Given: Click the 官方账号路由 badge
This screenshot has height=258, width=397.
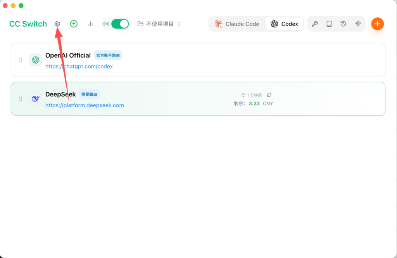Looking at the screenshot, I should tap(108, 55).
